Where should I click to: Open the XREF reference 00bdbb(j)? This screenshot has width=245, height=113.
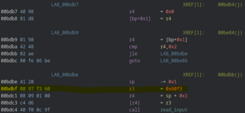coord(230,75)
